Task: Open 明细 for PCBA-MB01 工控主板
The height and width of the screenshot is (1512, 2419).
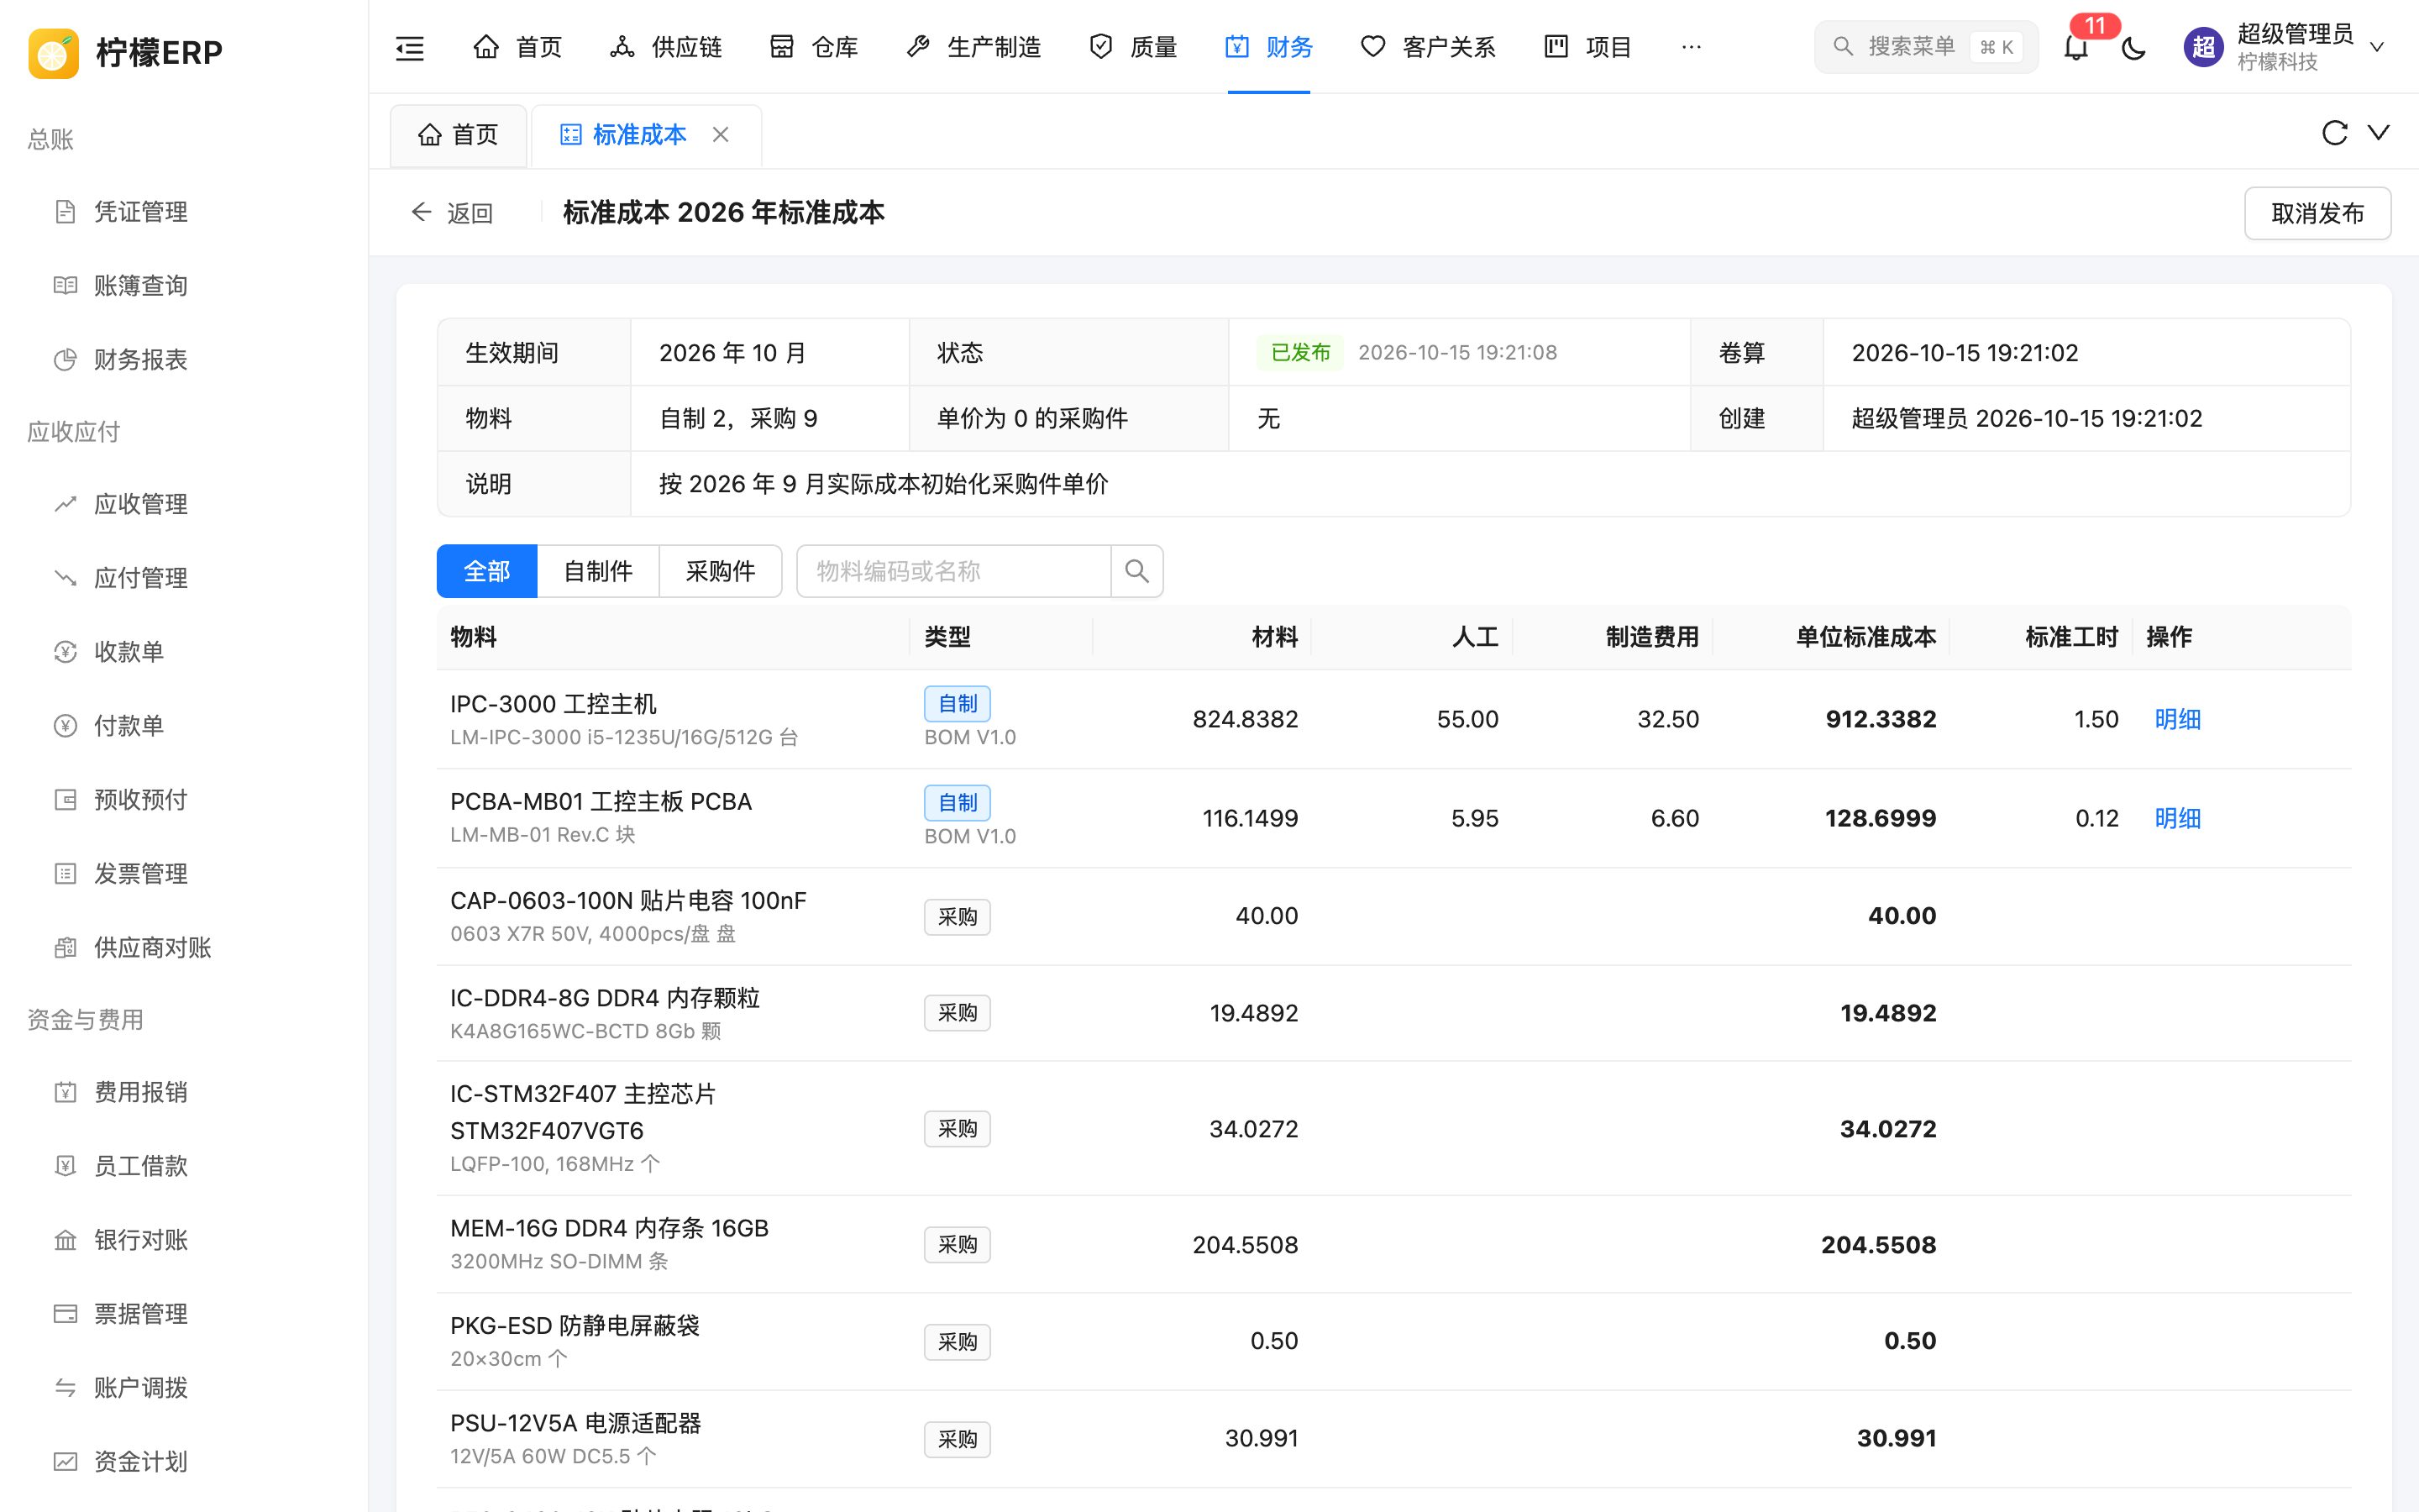Action: coord(2177,818)
